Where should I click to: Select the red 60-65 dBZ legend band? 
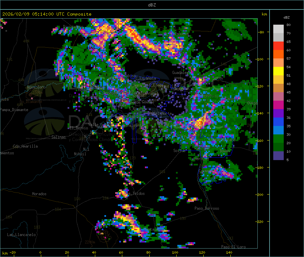point(278,46)
